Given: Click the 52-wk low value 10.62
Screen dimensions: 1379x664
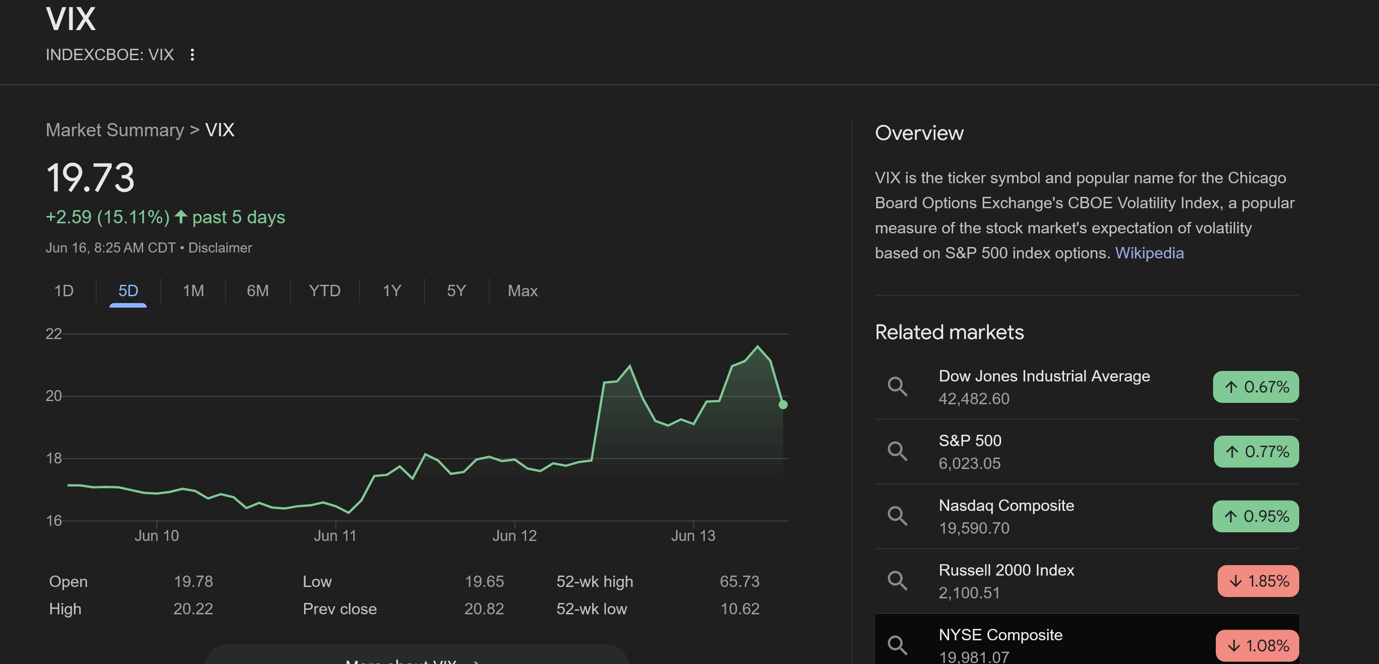Looking at the screenshot, I should [740, 609].
